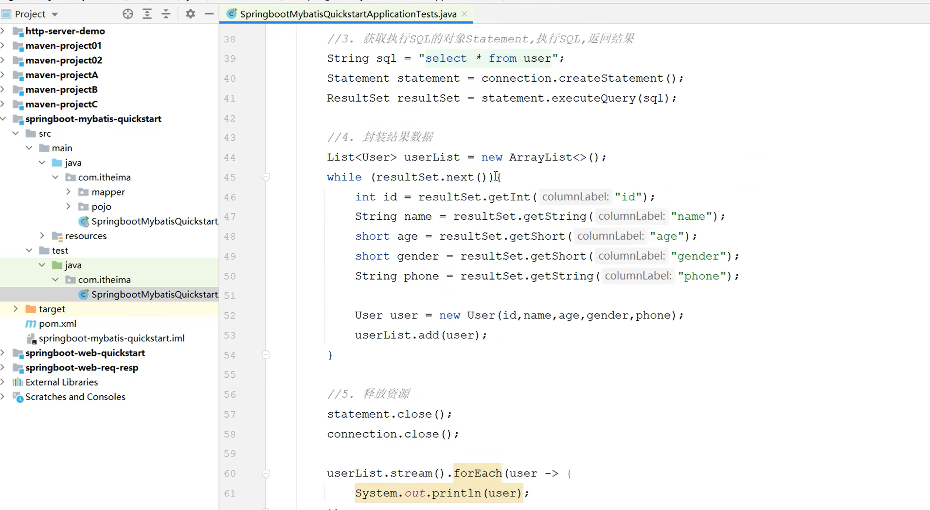
Task: Collapse the forEach block fold at line 60
Action: (266, 473)
